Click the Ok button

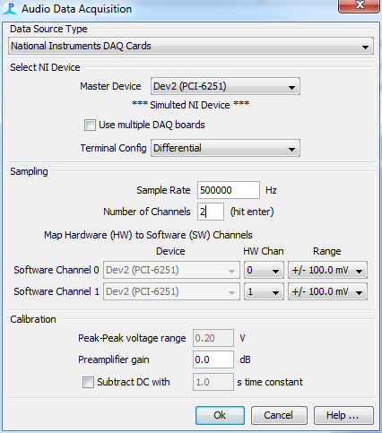[220, 415]
